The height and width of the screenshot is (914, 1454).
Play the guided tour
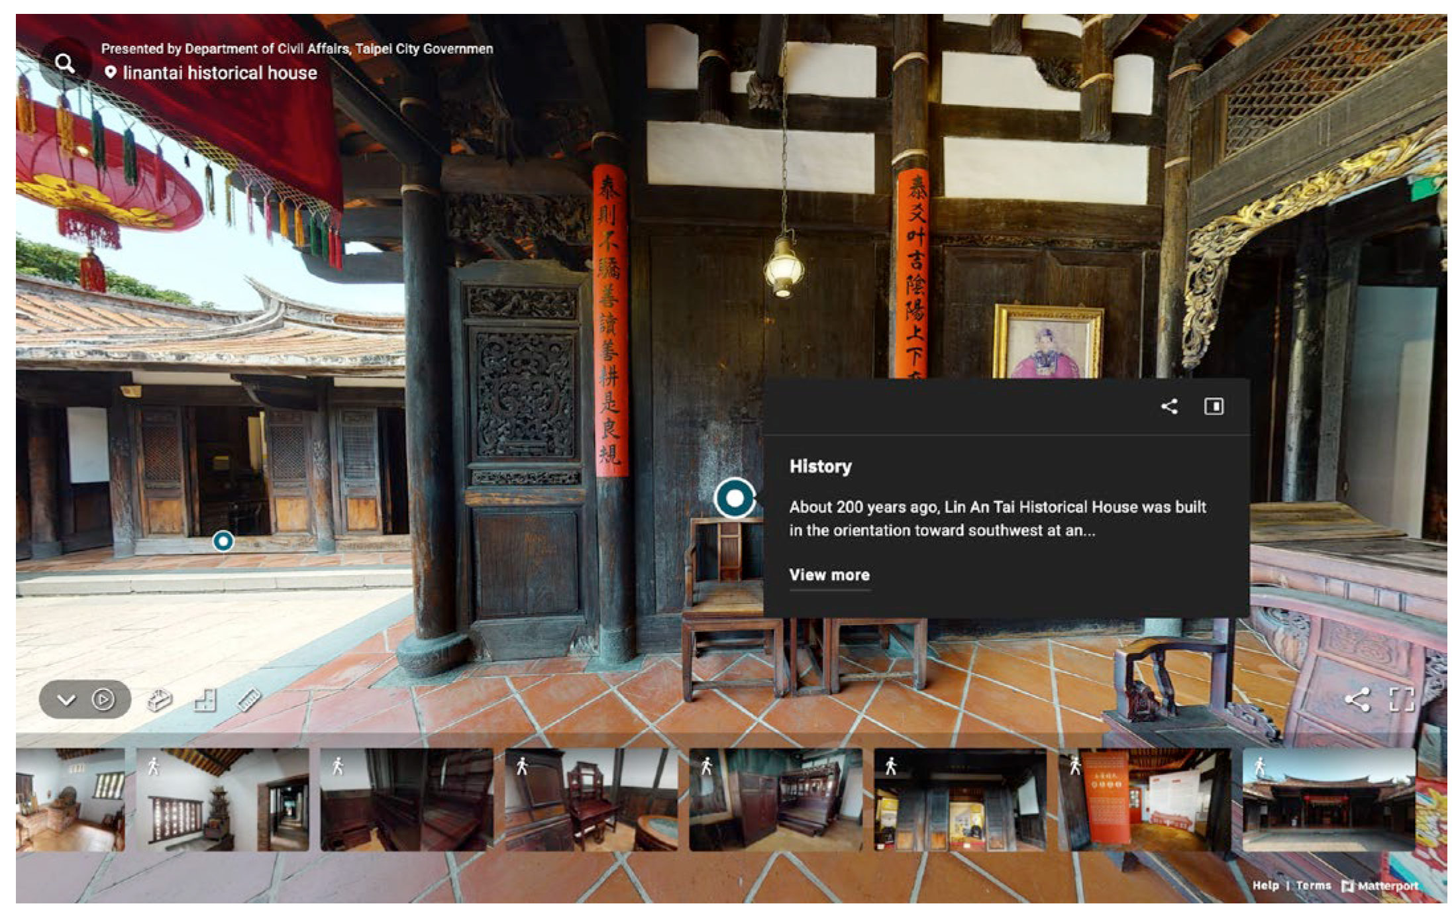[x=103, y=699]
